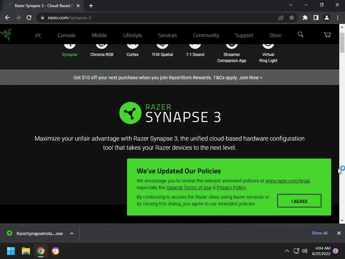Viewport: 345px width, 259px height.
Task: Open the Virtual Ring Light icon
Action: [268, 46]
